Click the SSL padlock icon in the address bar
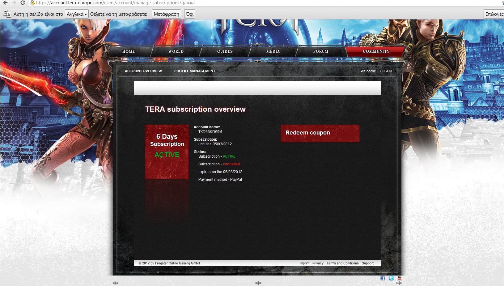504x286 pixels. [x=32, y=3]
